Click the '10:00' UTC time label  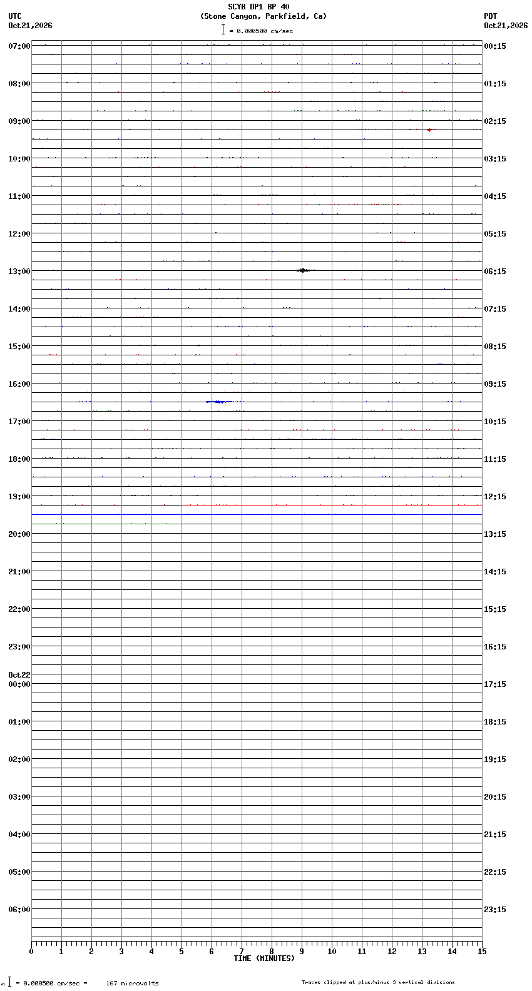pyautogui.click(x=19, y=159)
